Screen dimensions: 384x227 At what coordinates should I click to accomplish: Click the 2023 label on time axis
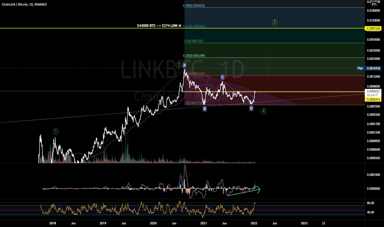[x=304, y=223]
